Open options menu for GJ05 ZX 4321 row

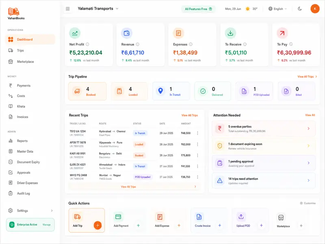(197, 166)
